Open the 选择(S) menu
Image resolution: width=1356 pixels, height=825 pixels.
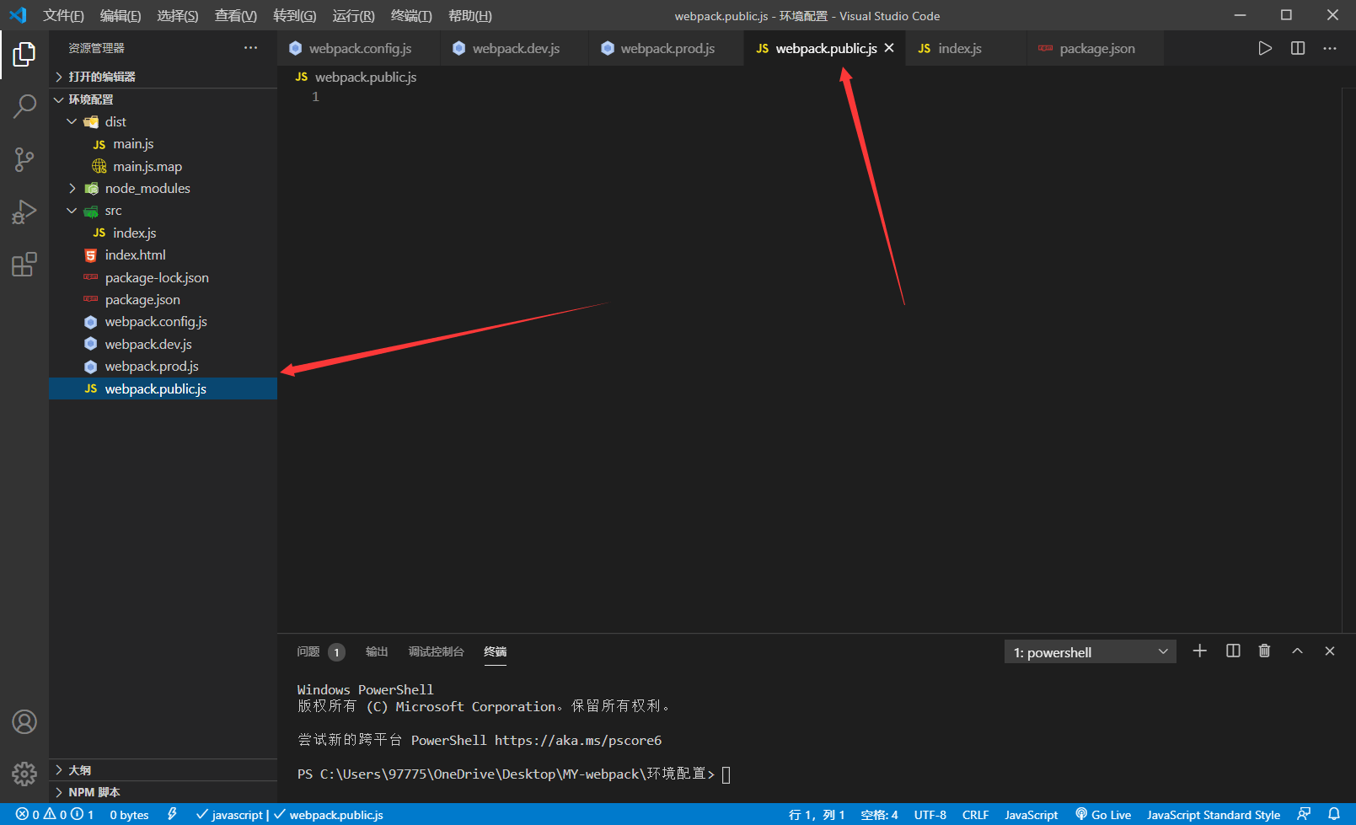tap(178, 15)
